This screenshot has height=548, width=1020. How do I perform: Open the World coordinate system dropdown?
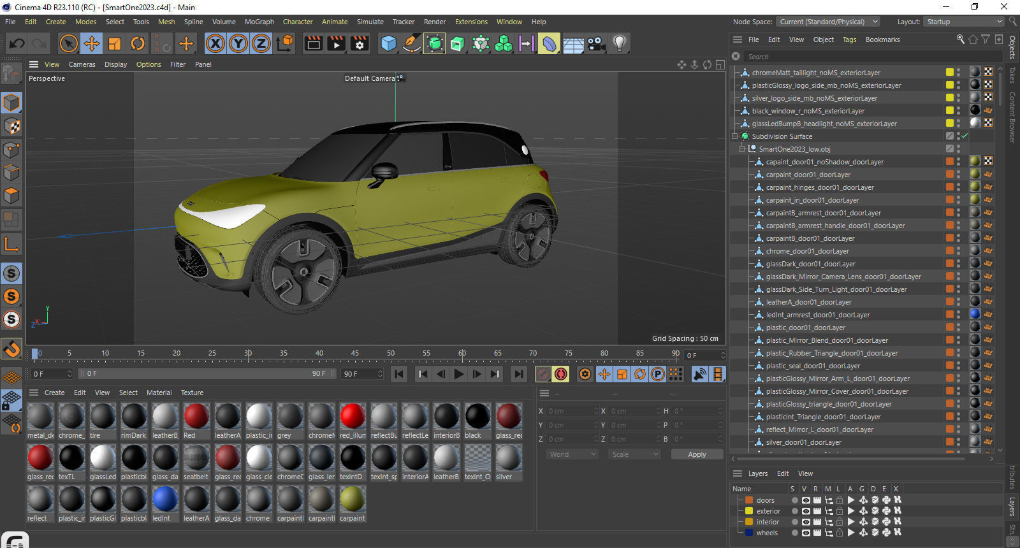[x=572, y=454]
